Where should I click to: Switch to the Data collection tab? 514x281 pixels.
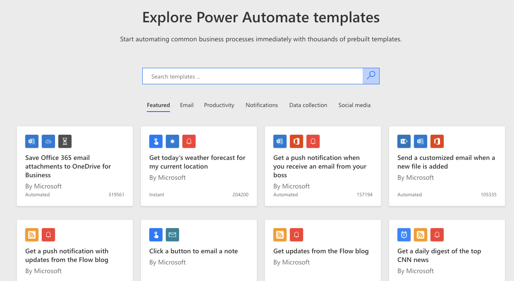pyautogui.click(x=308, y=105)
